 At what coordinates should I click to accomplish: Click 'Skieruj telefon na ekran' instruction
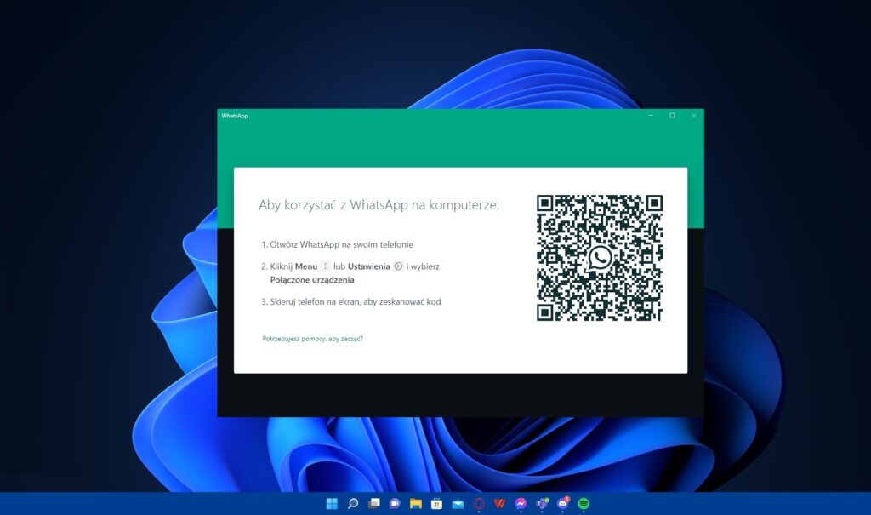click(356, 301)
